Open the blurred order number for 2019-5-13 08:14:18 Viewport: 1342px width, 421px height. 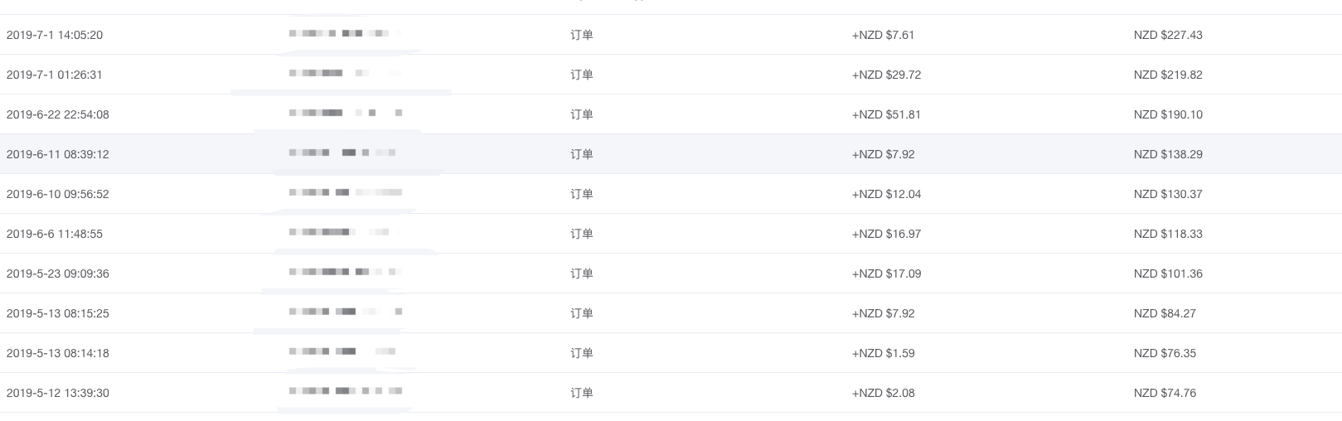[x=342, y=352]
